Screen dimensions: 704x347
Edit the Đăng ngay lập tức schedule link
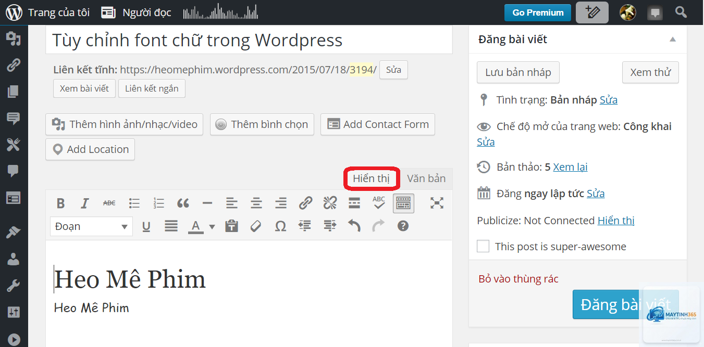pyautogui.click(x=596, y=194)
